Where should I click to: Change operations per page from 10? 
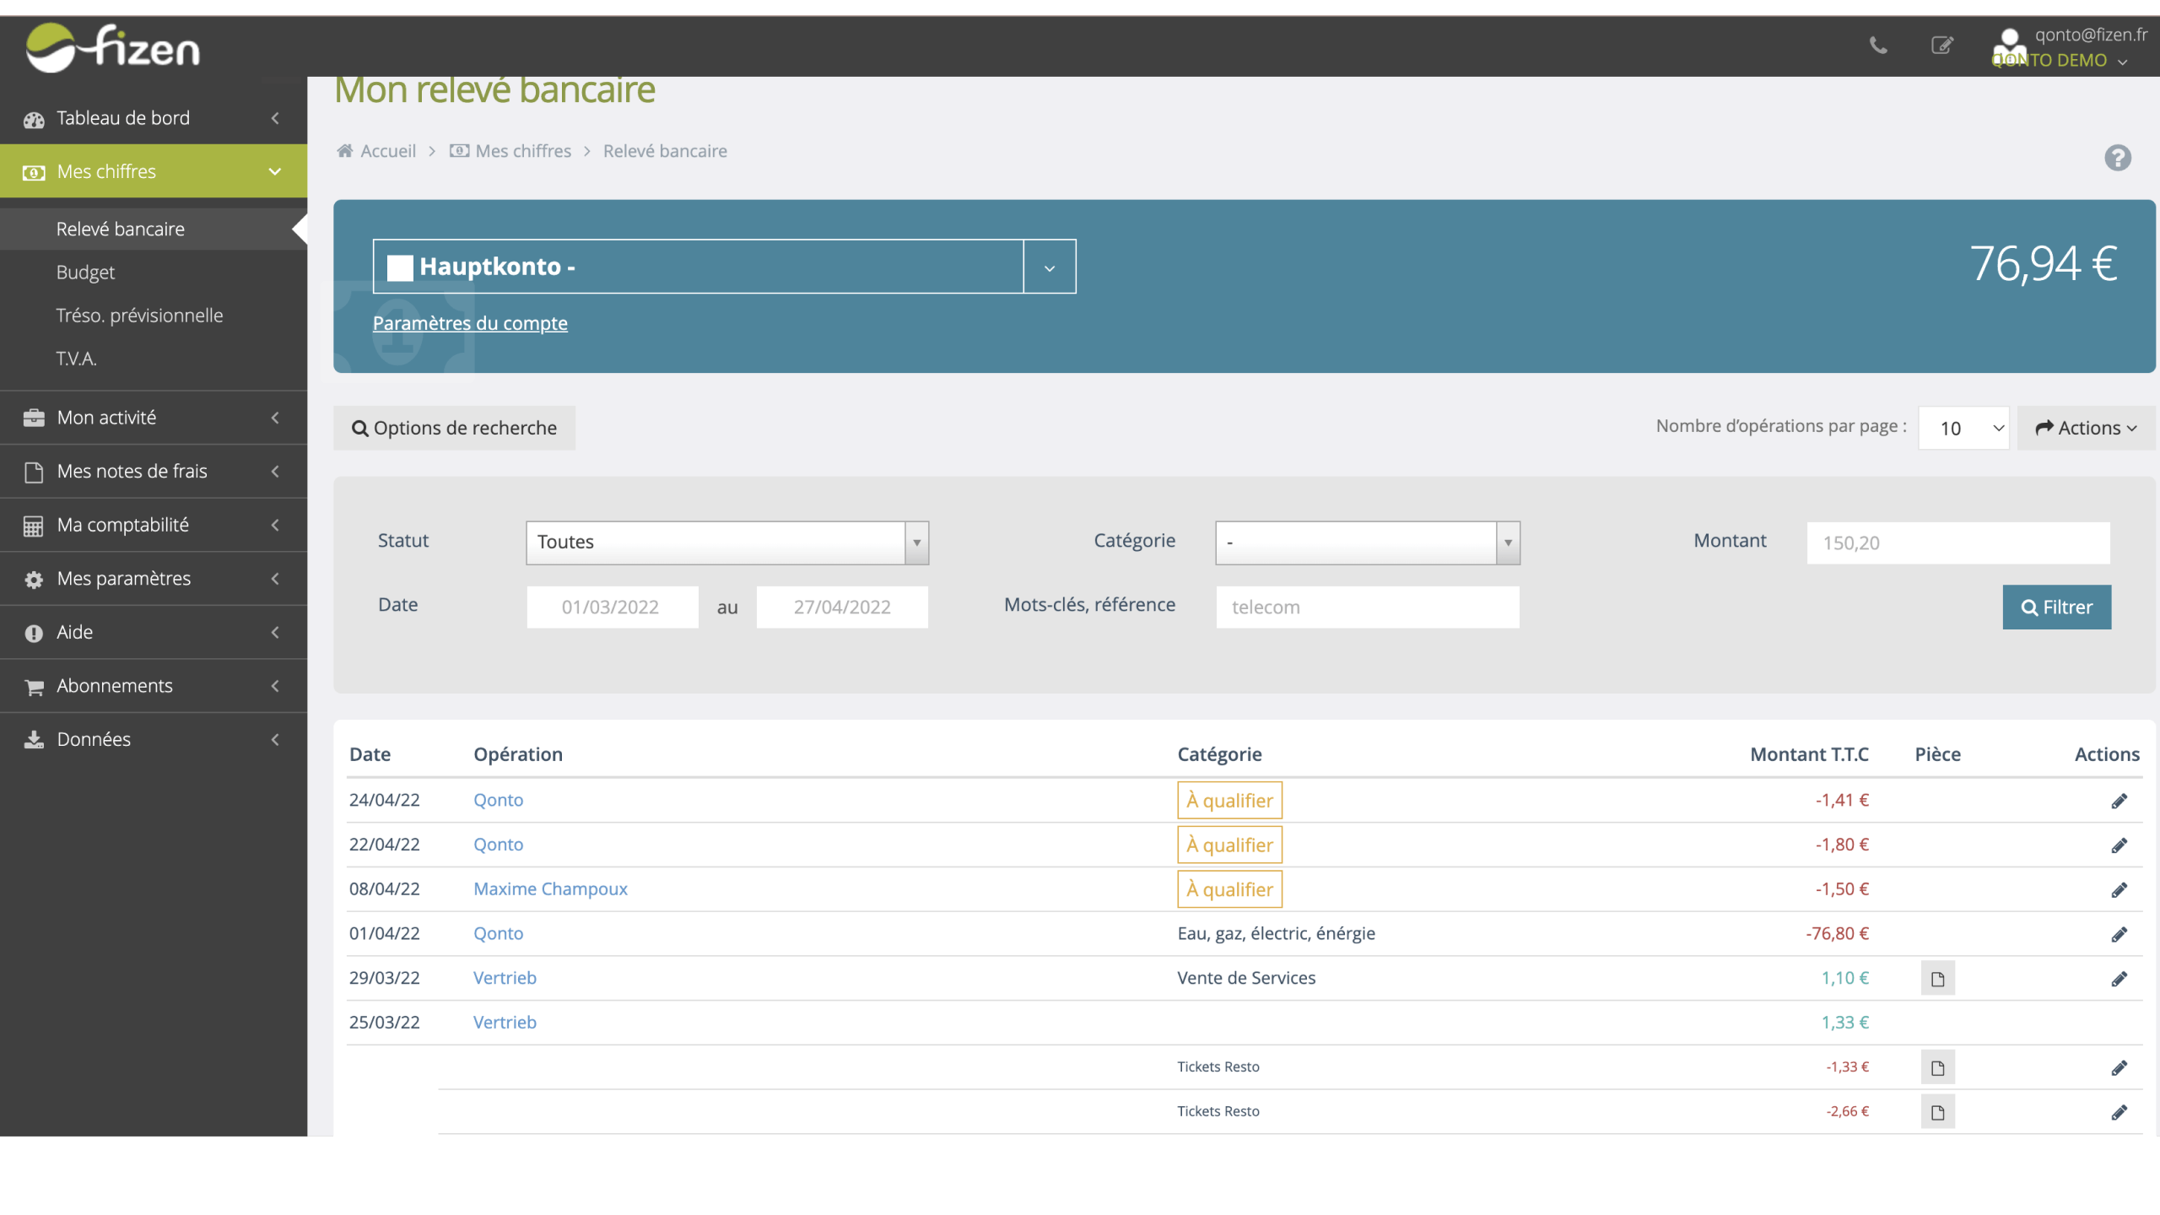point(1963,429)
